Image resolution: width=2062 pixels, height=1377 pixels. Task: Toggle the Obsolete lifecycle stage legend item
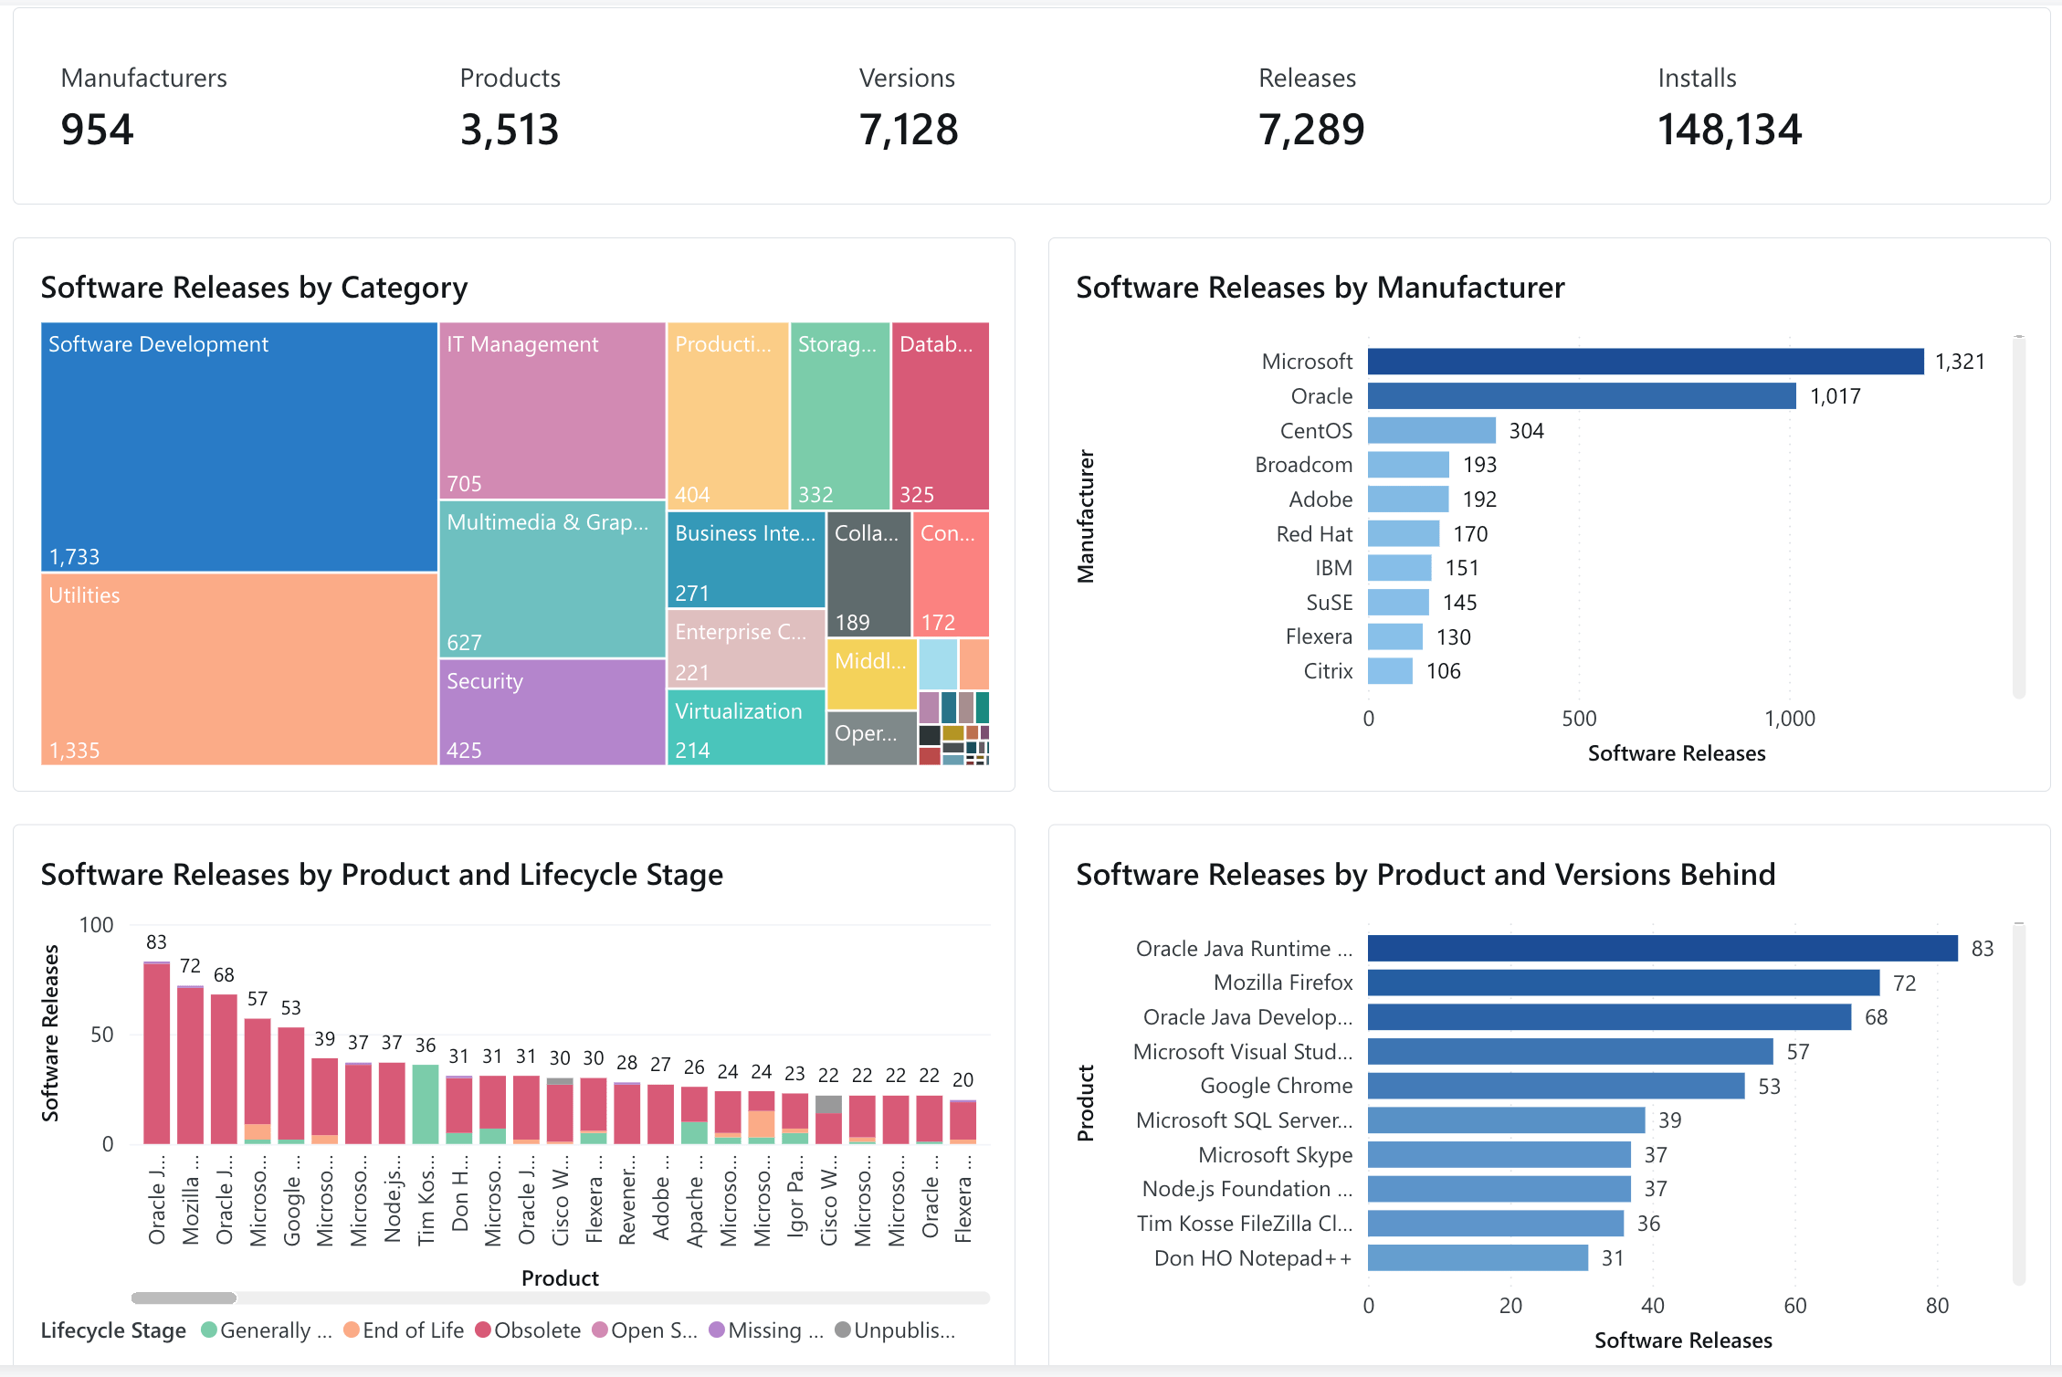(530, 1330)
